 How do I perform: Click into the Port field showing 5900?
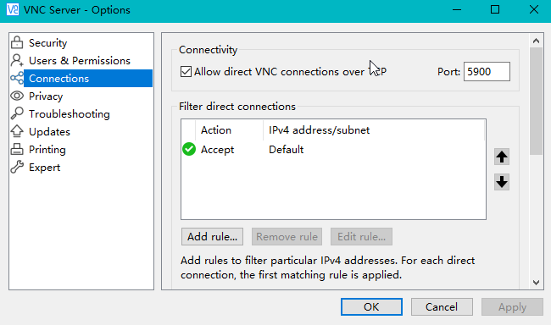(x=487, y=72)
